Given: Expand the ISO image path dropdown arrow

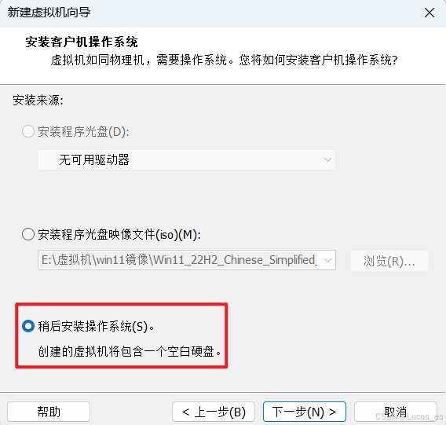Looking at the screenshot, I should 327,260.
